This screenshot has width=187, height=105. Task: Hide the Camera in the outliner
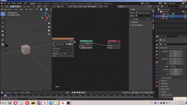(185, 14)
